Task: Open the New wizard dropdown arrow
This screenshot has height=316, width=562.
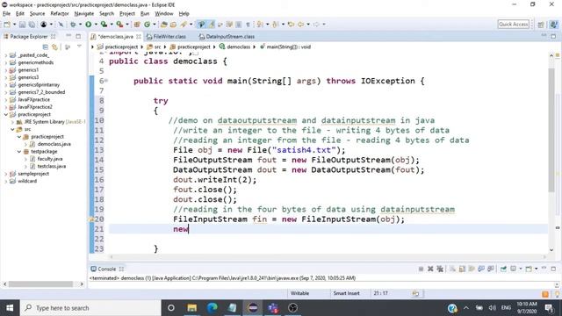Action: pyautogui.click(x=14, y=25)
